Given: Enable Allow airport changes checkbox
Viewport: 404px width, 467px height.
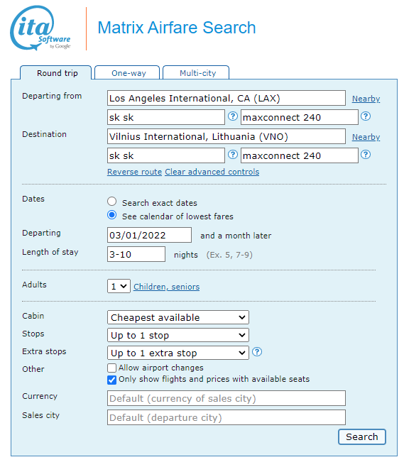Looking at the screenshot, I should click(111, 368).
